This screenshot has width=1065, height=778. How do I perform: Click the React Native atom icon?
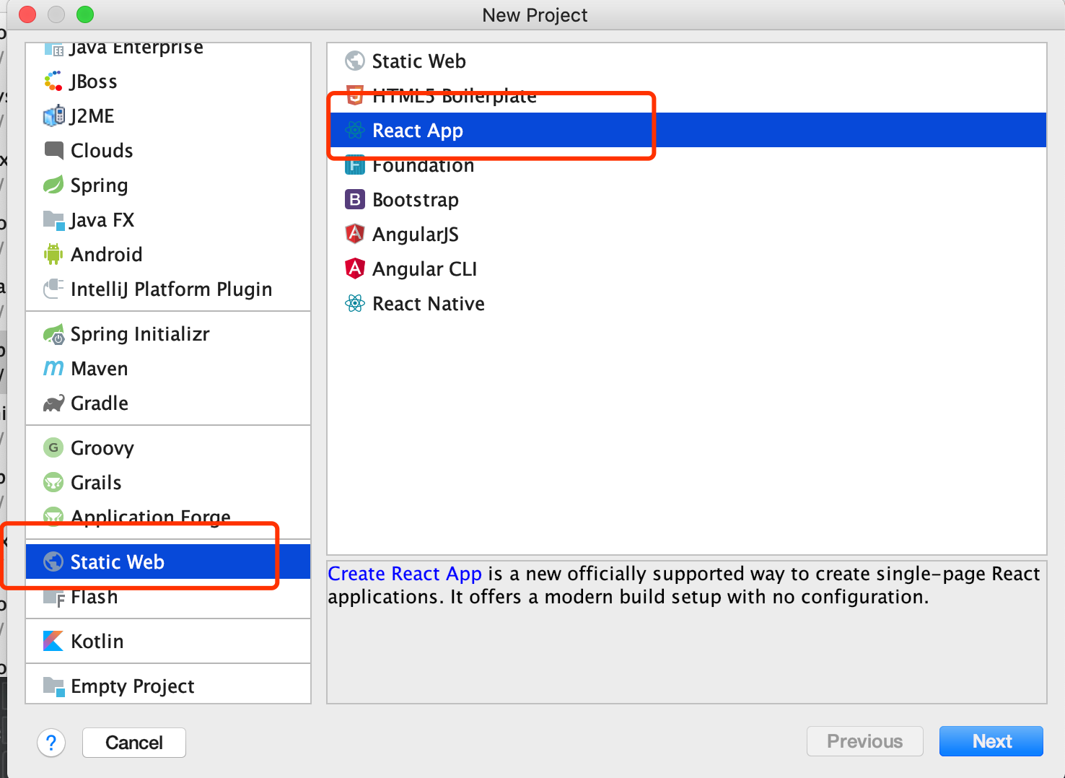(354, 303)
